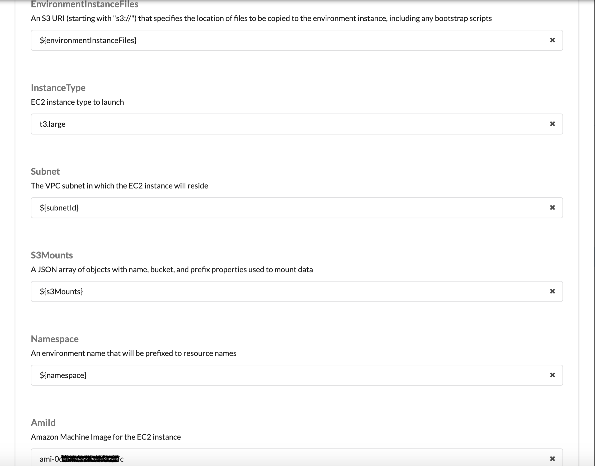Clear the S3Mounts field using the X icon
This screenshot has width=595, height=466.
click(x=552, y=291)
